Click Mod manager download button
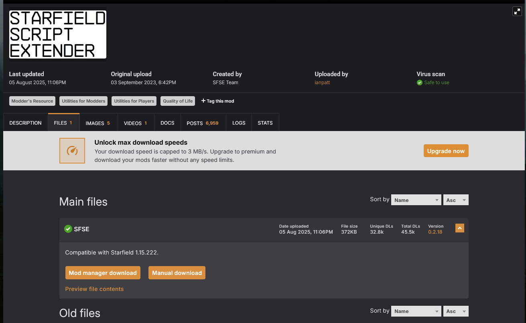Image resolution: width=526 pixels, height=323 pixels. point(103,273)
